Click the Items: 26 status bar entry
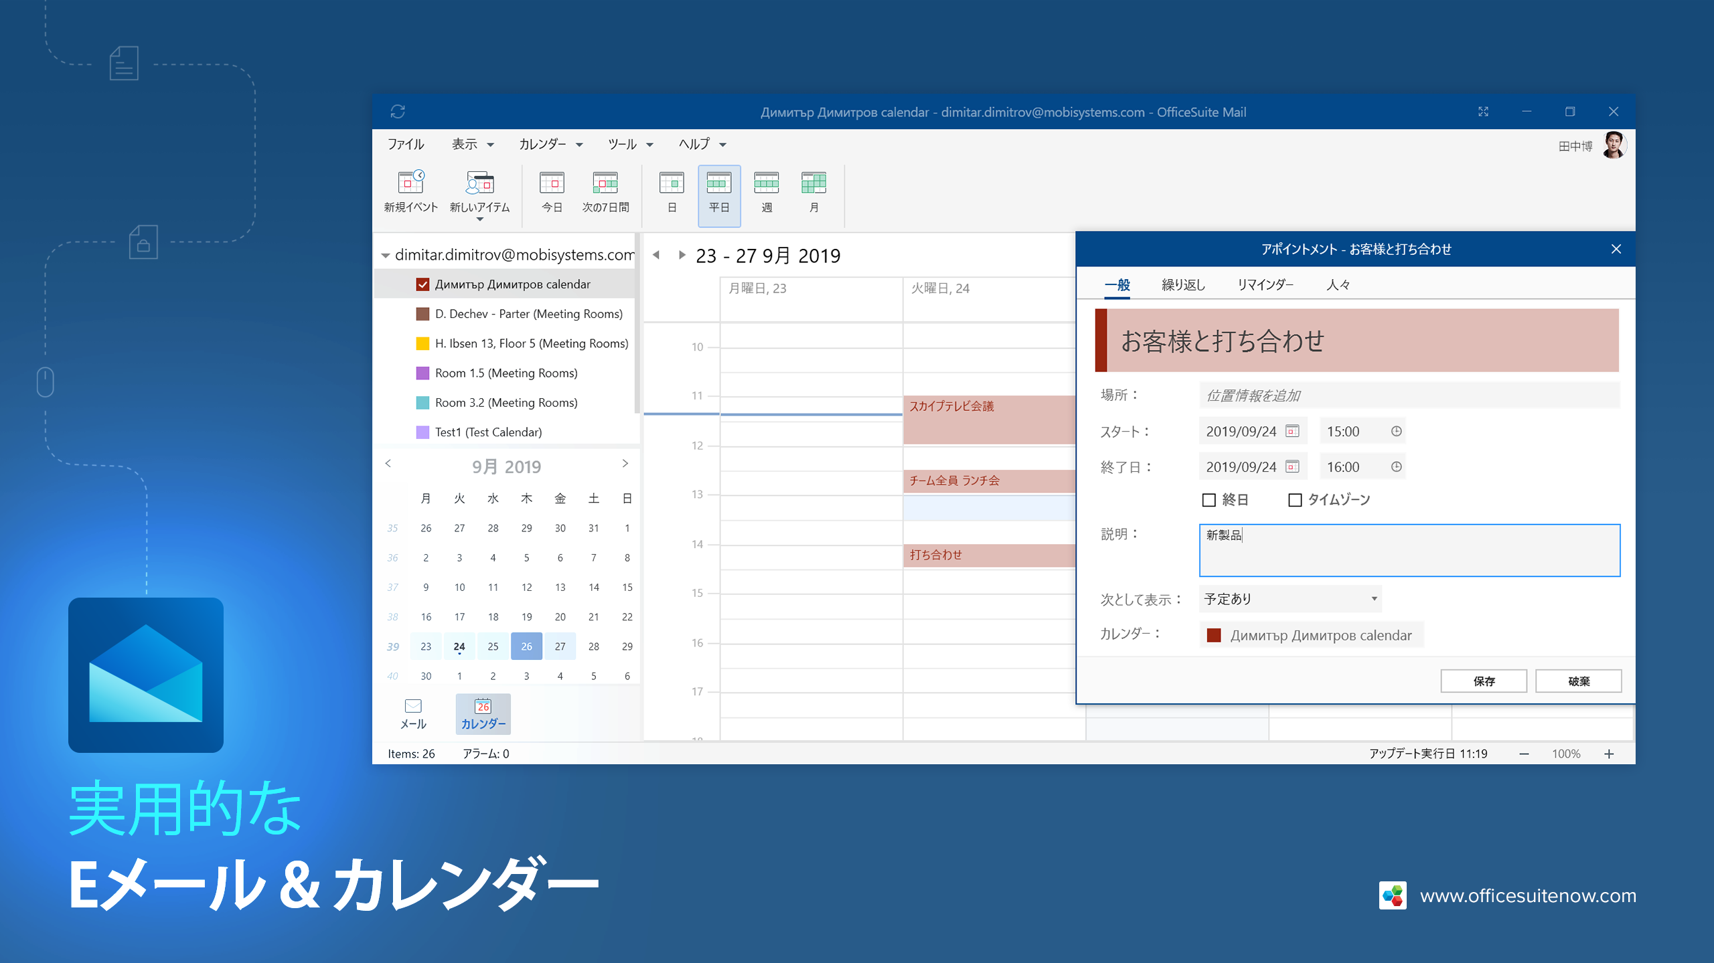1714x963 pixels. click(x=411, y=754)
